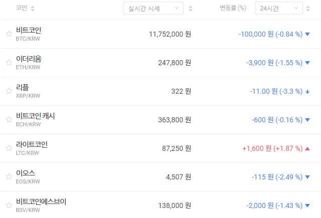
Task: Click the star icon beside Litecoin LTC/KRW
Action: [9, 148]
